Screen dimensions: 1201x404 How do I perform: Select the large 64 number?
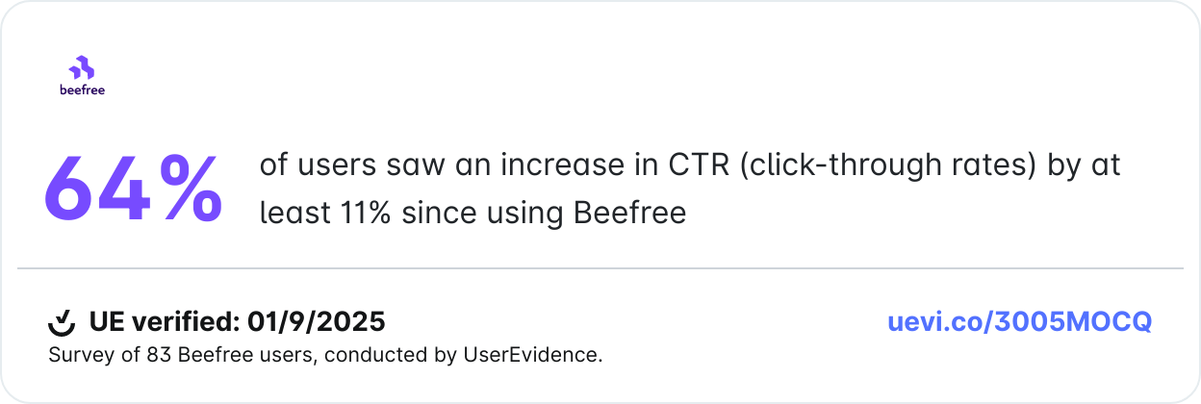pos(97,189)
